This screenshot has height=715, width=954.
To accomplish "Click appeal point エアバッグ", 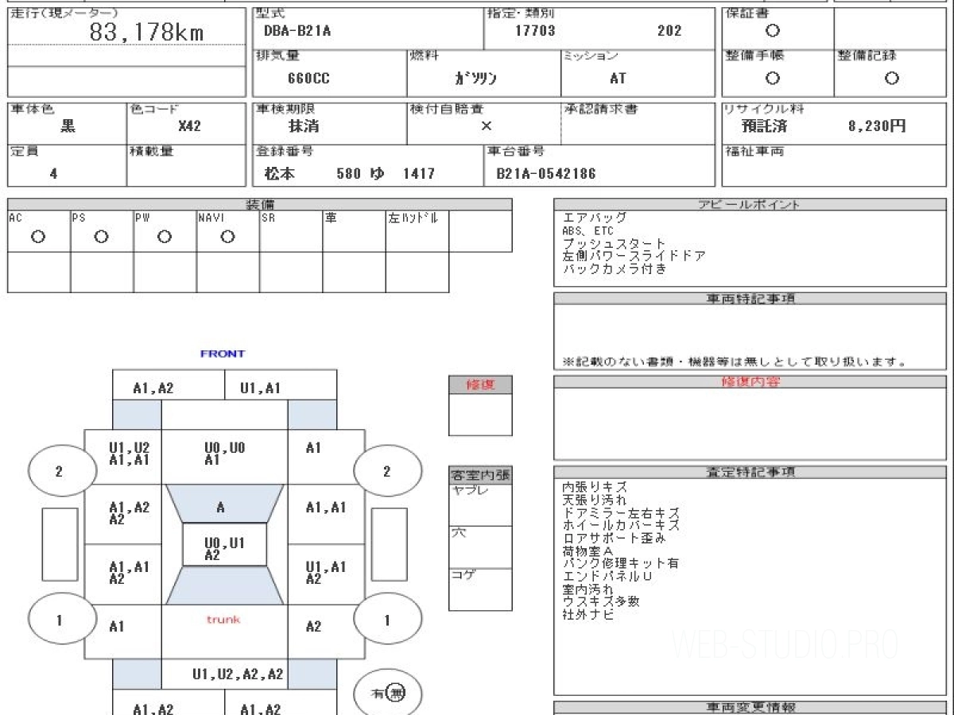I will pyautogui.click(x=595, y=218).
